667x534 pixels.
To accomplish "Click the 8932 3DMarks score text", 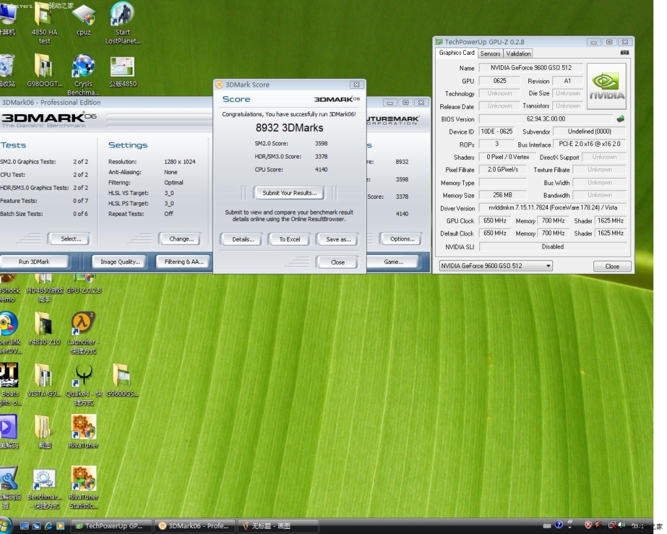I will coord(289,128).
